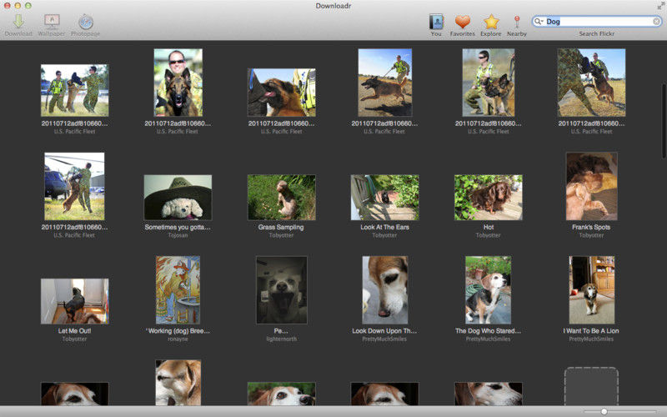Click the author name lighternorth
This screenshot has height=417, width=667.
tap(281, 339)
